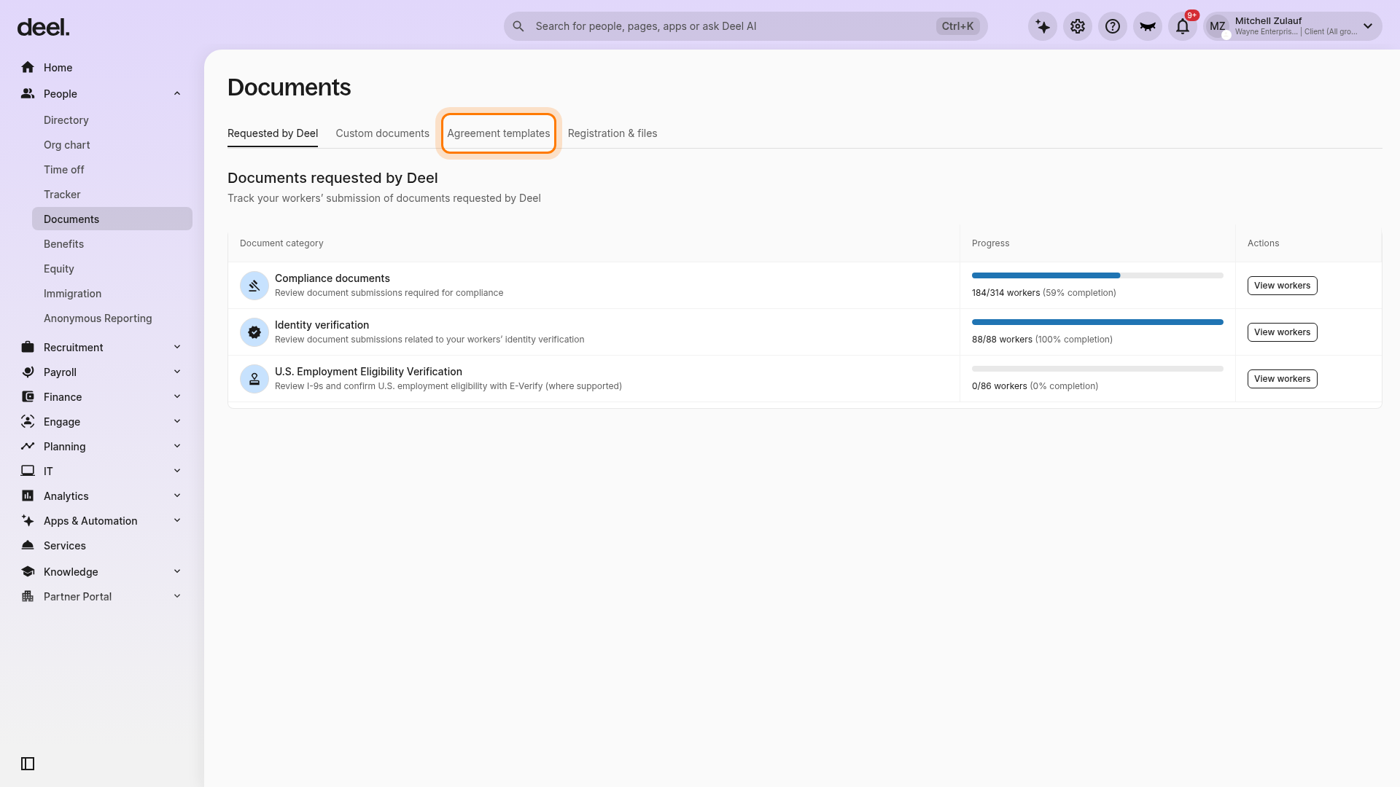Open the Agreement templates tab
The height and width of the screenshot is (787, 1400).
[x=499, y=133]
